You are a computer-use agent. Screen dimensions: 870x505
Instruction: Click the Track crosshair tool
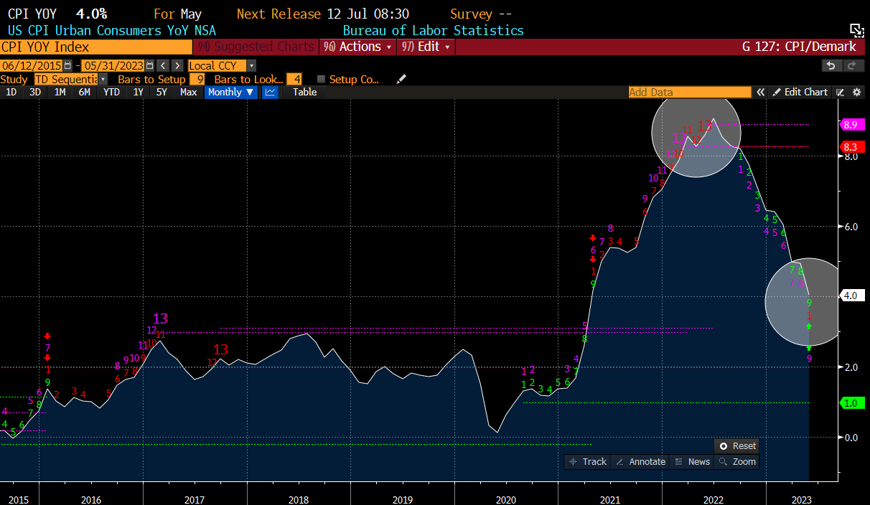coord(588,462)
